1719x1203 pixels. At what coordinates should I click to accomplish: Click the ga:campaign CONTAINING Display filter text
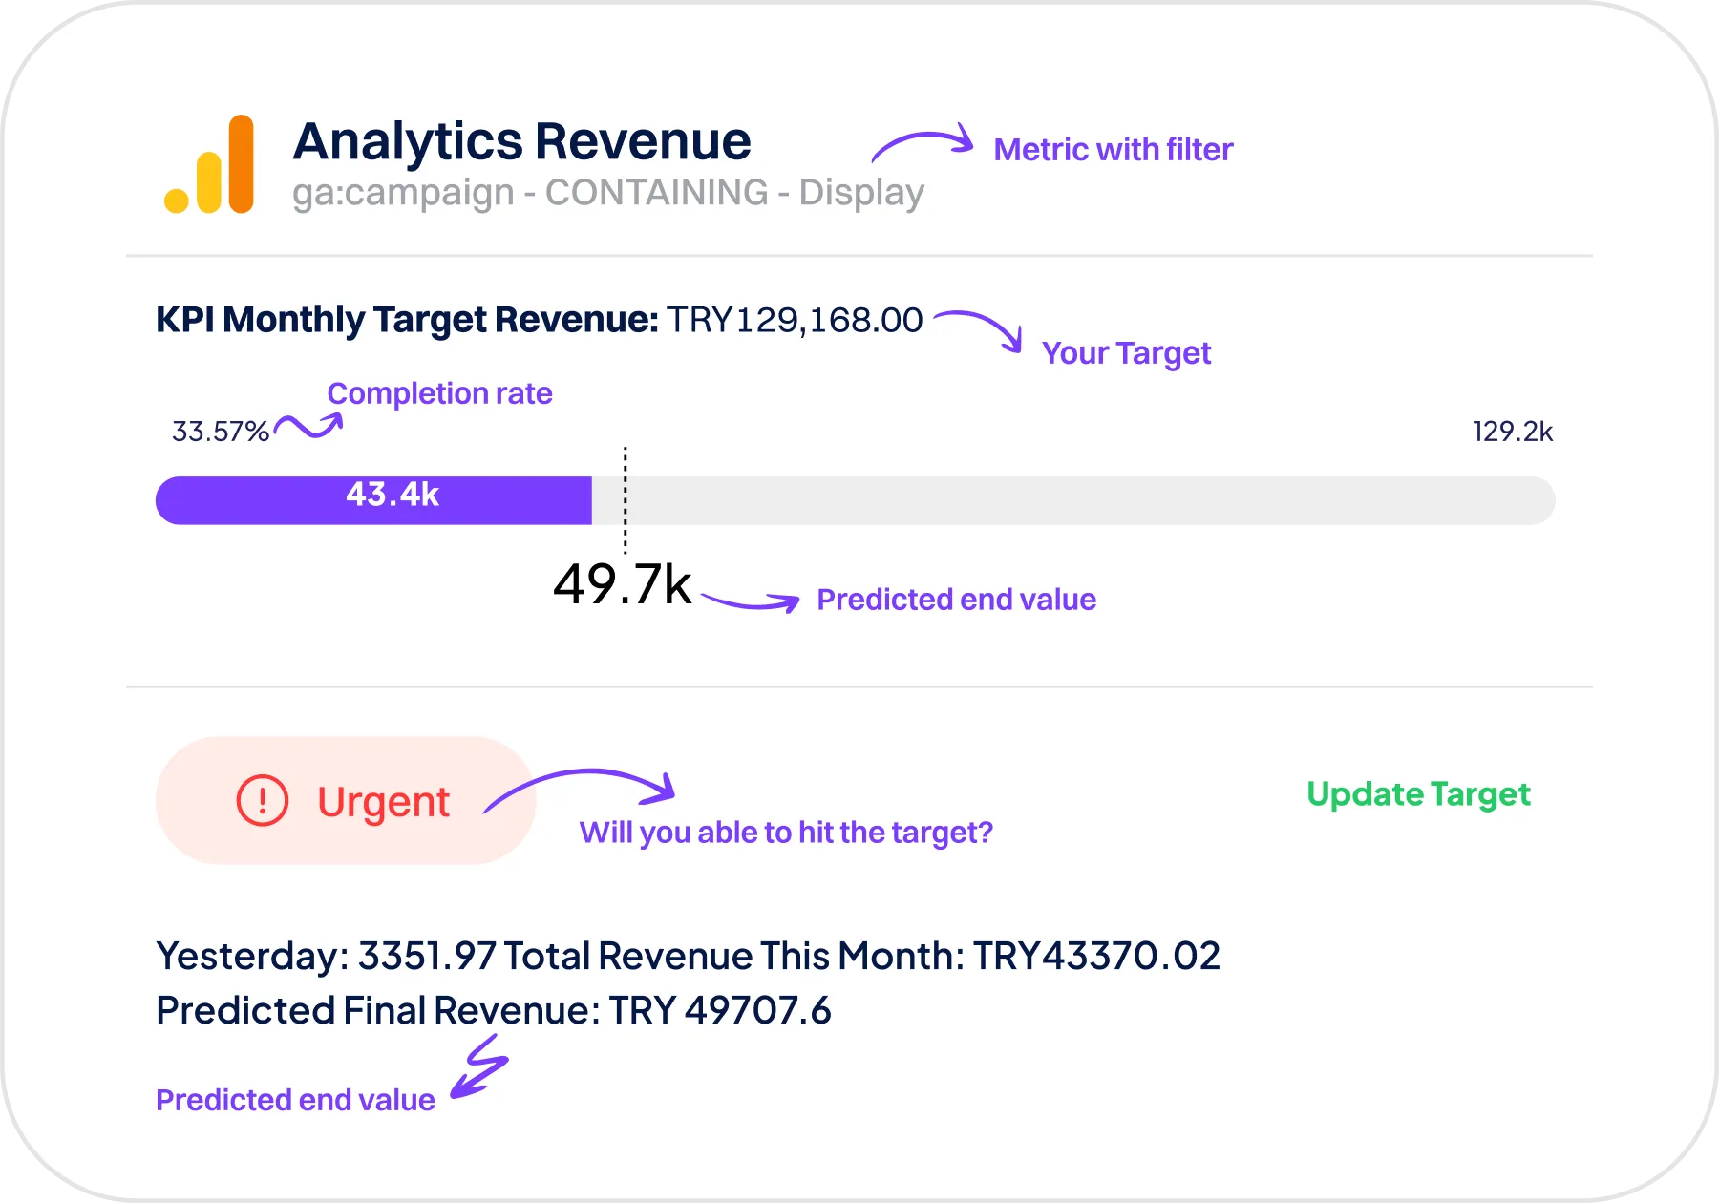point(608,193)
